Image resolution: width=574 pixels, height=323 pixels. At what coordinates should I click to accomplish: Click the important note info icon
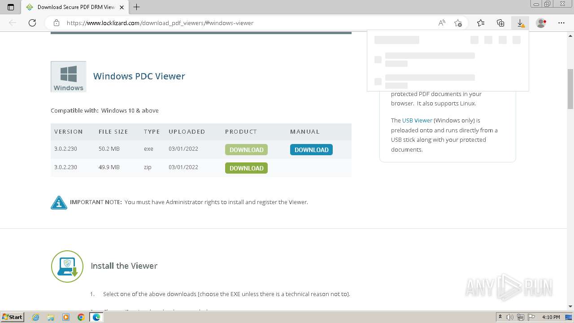59,203
